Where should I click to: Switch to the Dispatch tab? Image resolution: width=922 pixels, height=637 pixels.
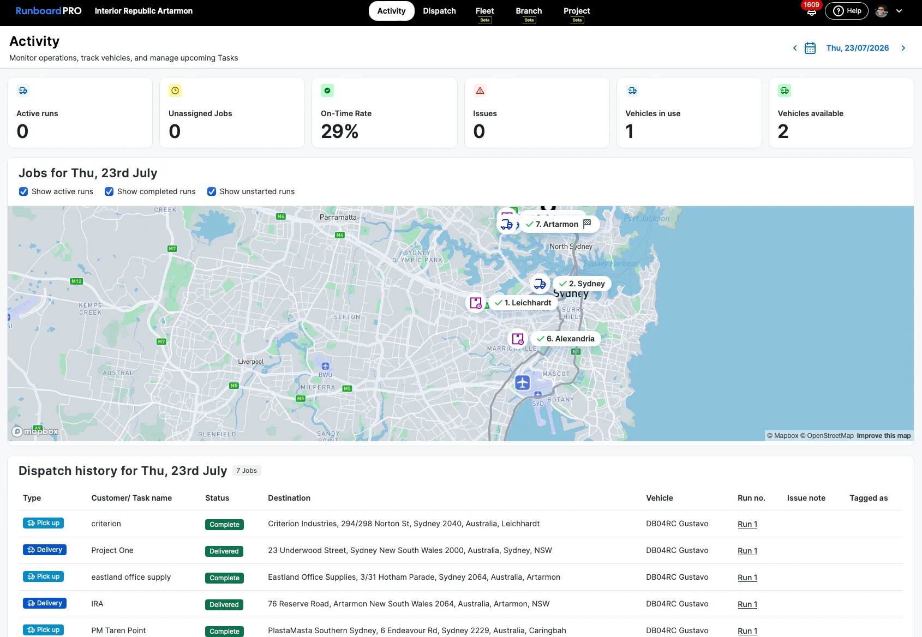tap(439, 11)
